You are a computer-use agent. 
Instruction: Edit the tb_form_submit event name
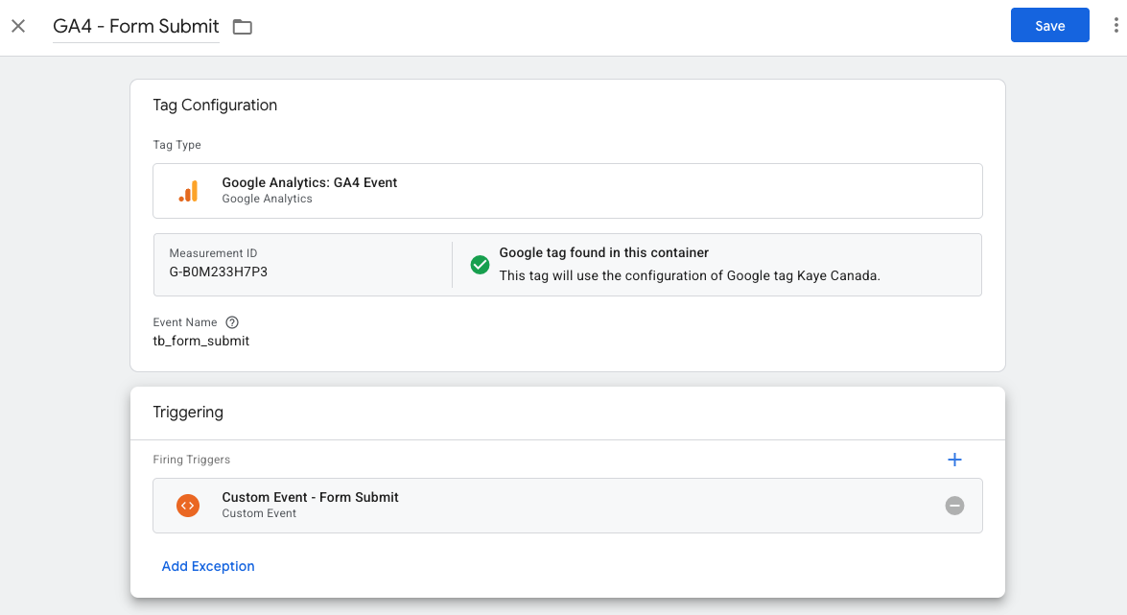201,341
